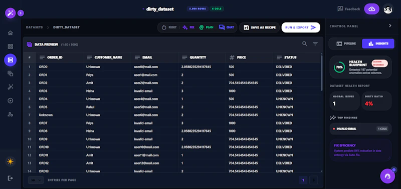Viewport: 401px width, 189px height.
Task: Open the Chat button
Action: 227,27
